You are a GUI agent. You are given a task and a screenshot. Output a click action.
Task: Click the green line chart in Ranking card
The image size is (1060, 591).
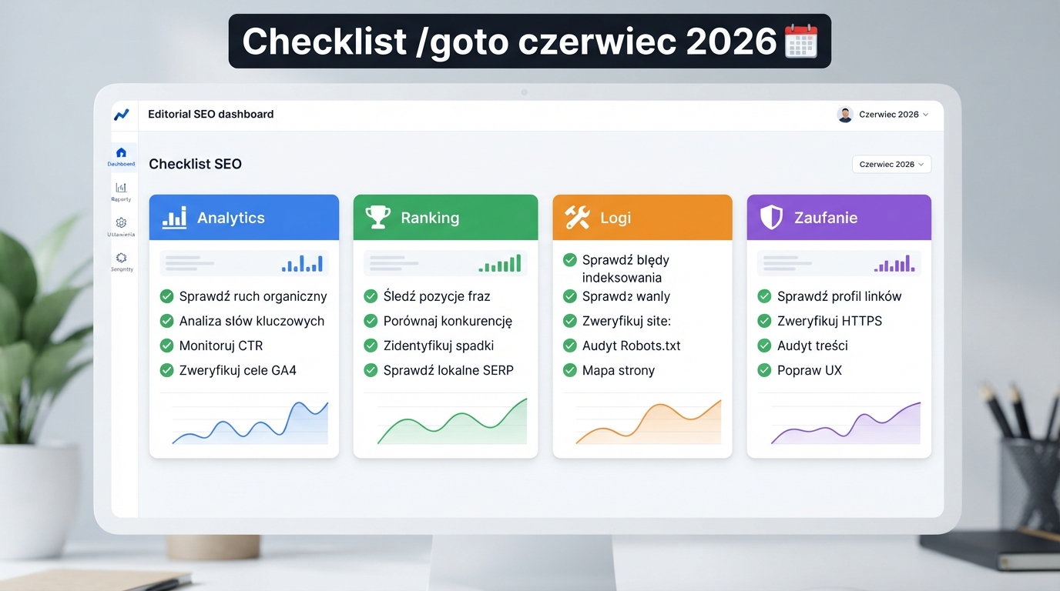tap(451, 421)
